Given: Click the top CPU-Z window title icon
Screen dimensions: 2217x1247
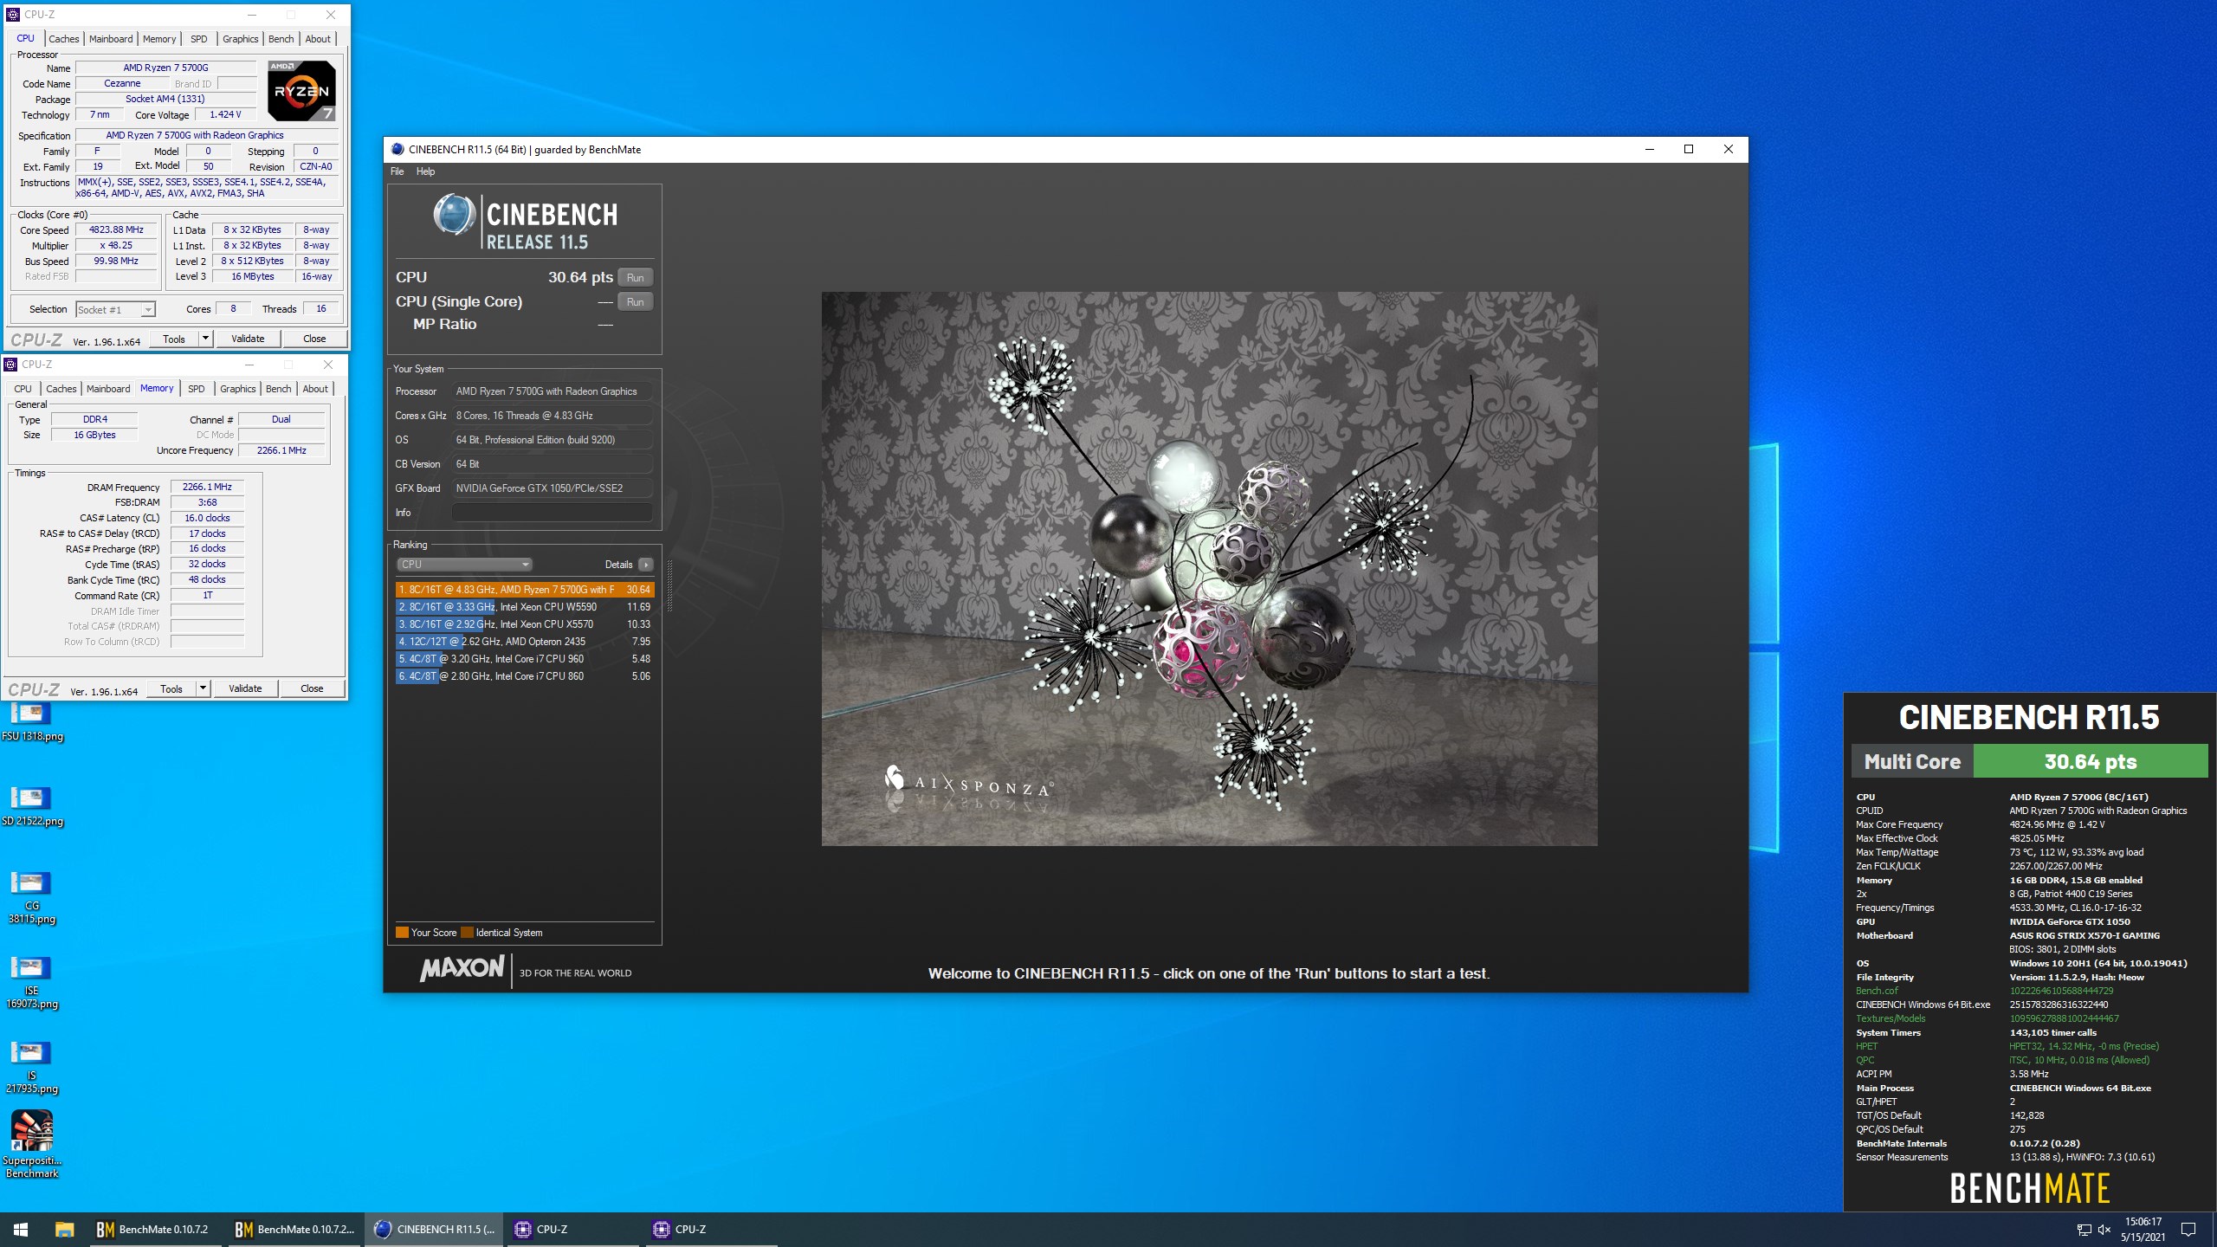Looking at the screenshot, I should [12, 15].
